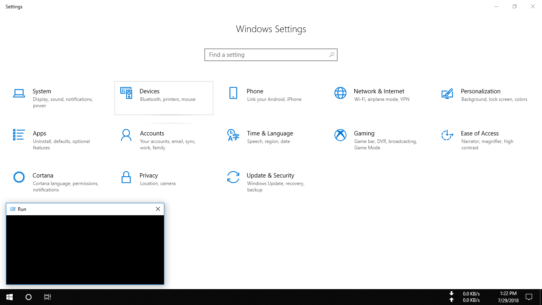This screenshot has height=305, width=542.
Task: Open the Windows Start menu
Action: click(10, 297)
